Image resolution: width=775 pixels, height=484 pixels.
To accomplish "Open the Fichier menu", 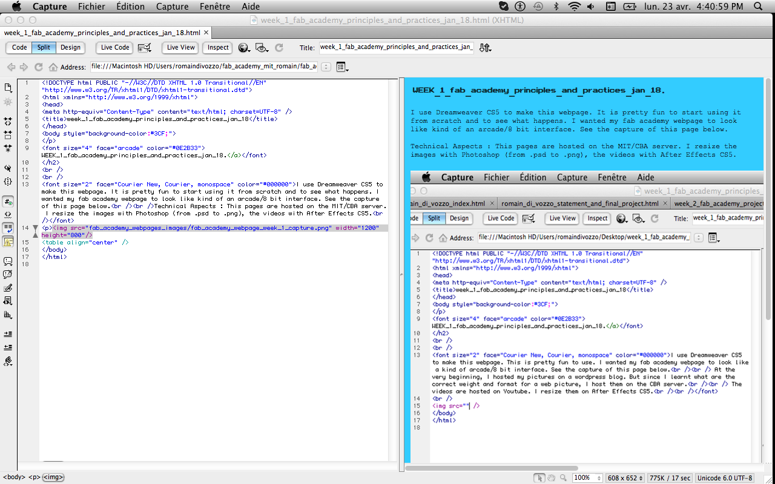I will (91, 7).
